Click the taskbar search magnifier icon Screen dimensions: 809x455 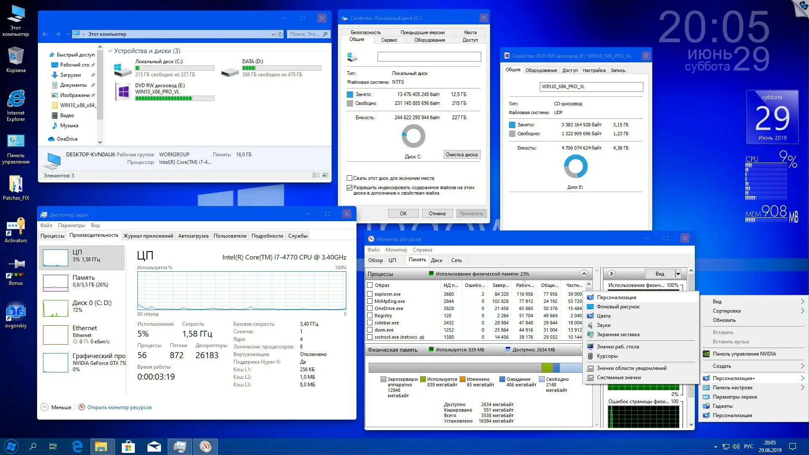(x=33, y=446)
